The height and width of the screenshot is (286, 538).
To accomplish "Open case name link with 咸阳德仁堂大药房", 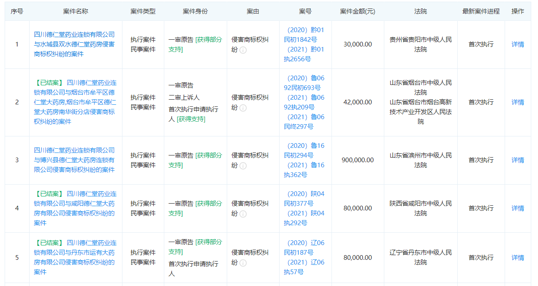I will 75,208.
